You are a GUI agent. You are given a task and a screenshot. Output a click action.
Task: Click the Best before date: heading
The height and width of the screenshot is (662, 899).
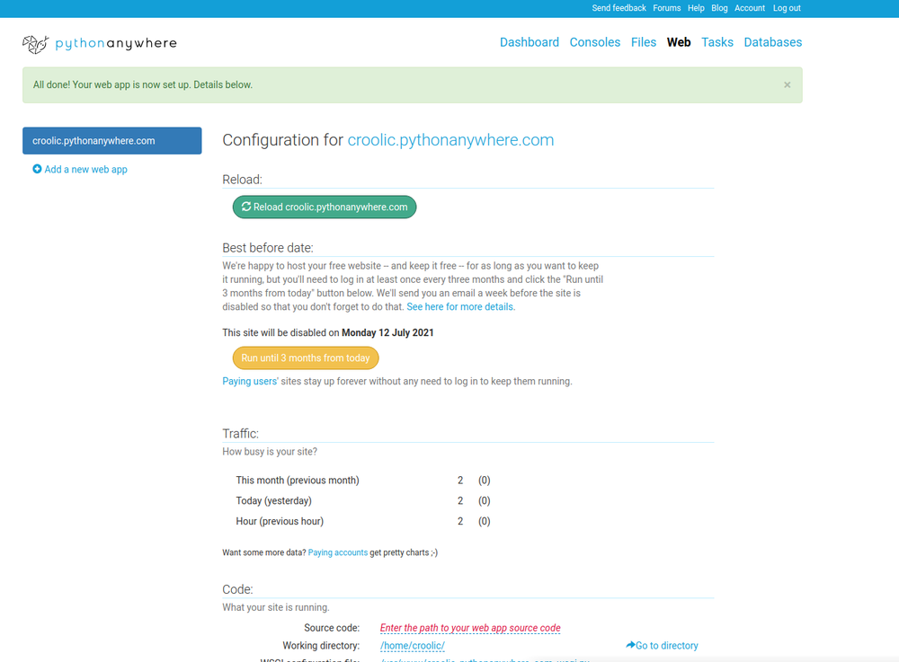[268, 248]
